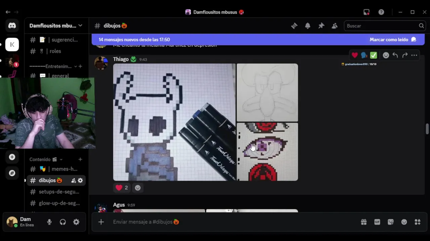Viewport: 430px width, 241px height.
Task: Attach file plus button in message box
Action: (101, 222)
